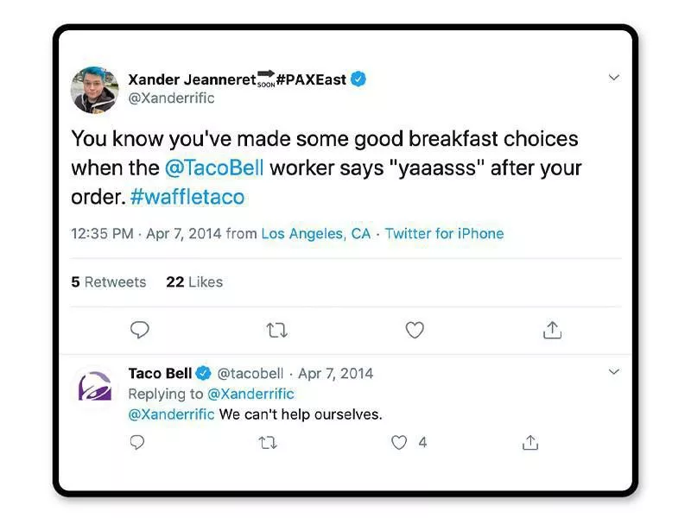View the Los Angeles, CA location

pos(315,234)
